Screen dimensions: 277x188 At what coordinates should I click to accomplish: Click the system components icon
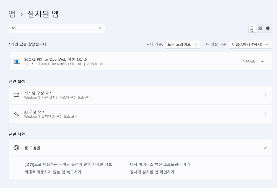[x=17, y=95]
